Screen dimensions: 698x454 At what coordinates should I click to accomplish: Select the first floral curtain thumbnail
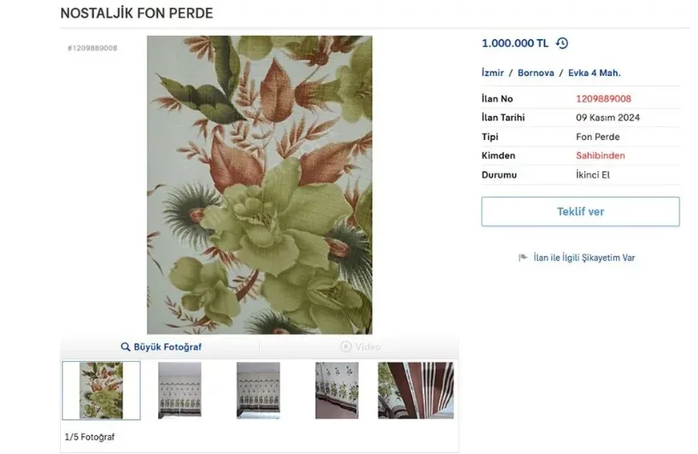click(101, 390)
